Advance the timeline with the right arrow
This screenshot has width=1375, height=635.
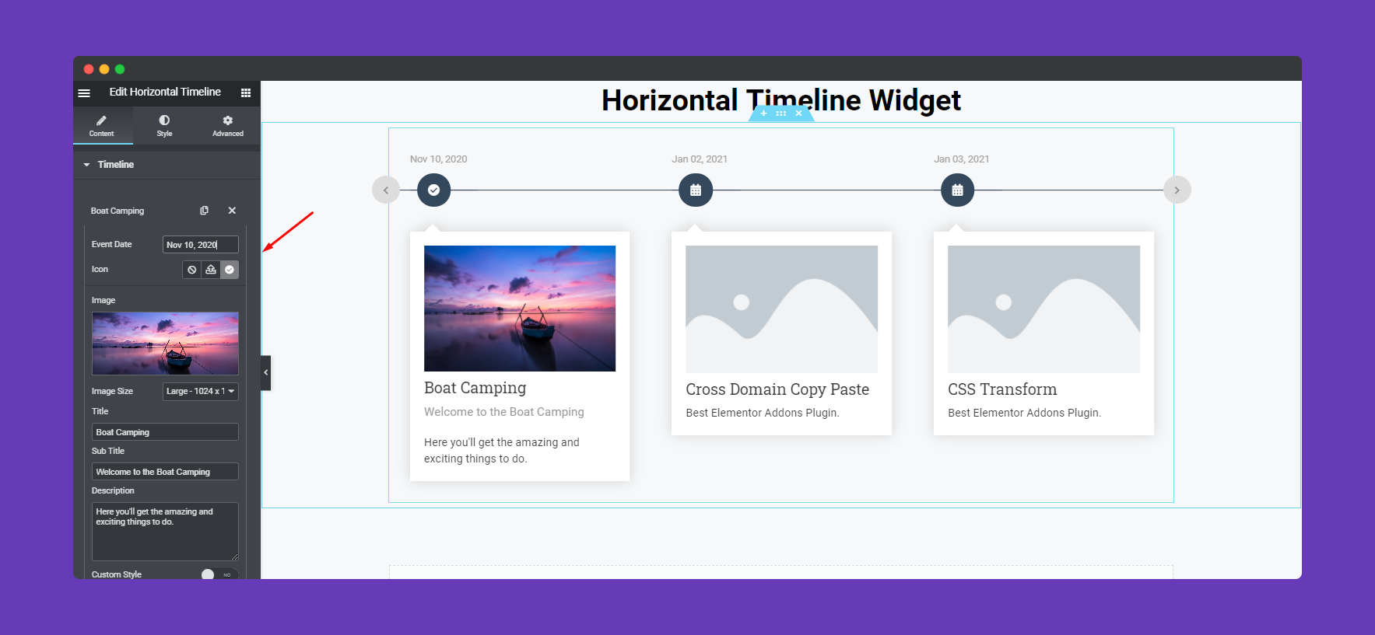[1177, 190]
